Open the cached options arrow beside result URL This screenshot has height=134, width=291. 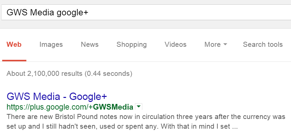139,107
